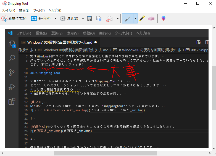Screen dimensions: 216x156
Task: Open the VS Code Extensions icon
Action: pos(12,102)
